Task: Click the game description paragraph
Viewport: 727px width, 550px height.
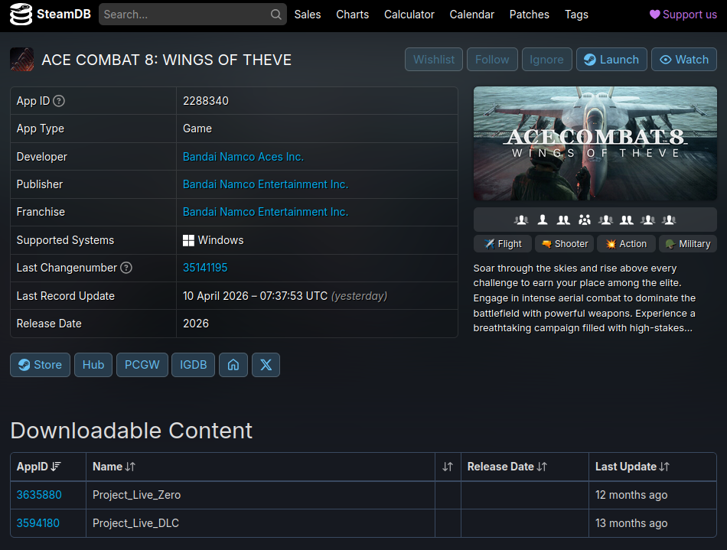Action: click(585, 298)
